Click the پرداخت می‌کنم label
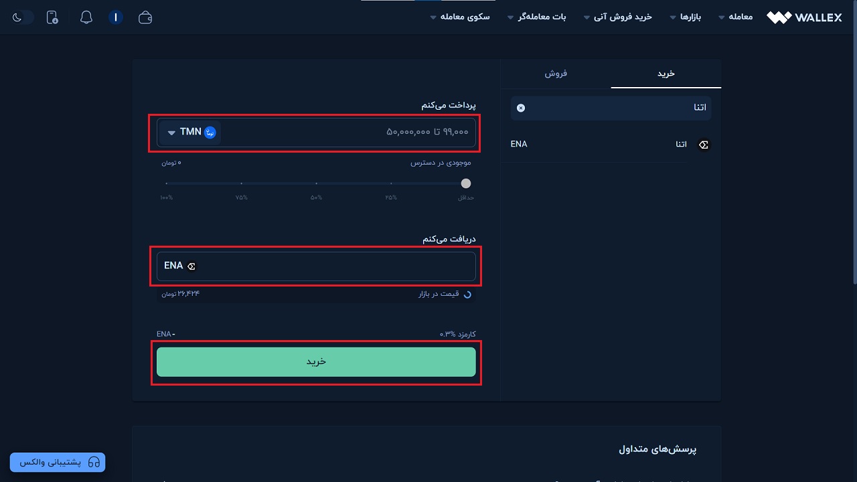 click(449, 105)
